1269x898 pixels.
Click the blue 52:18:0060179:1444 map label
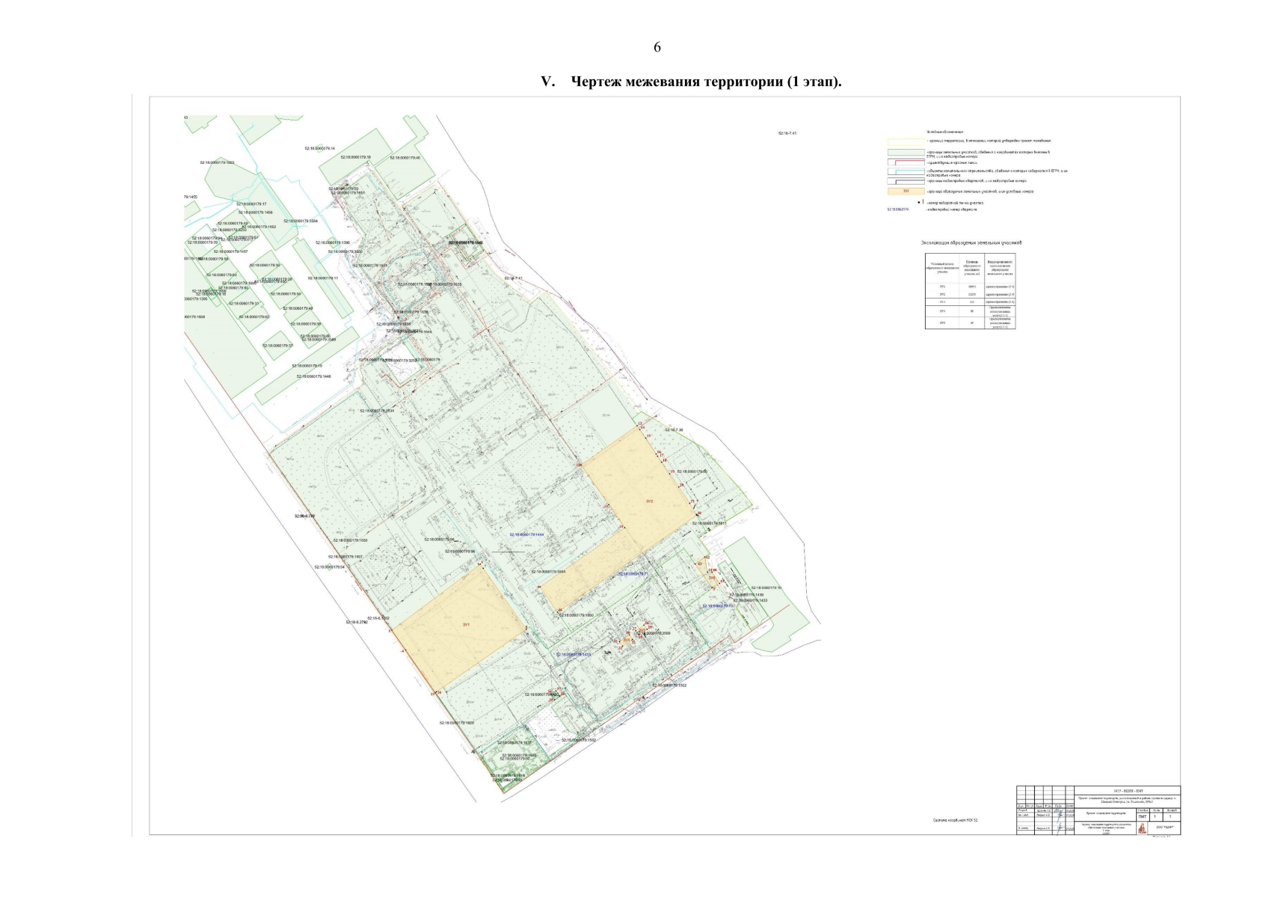point(526,535)
